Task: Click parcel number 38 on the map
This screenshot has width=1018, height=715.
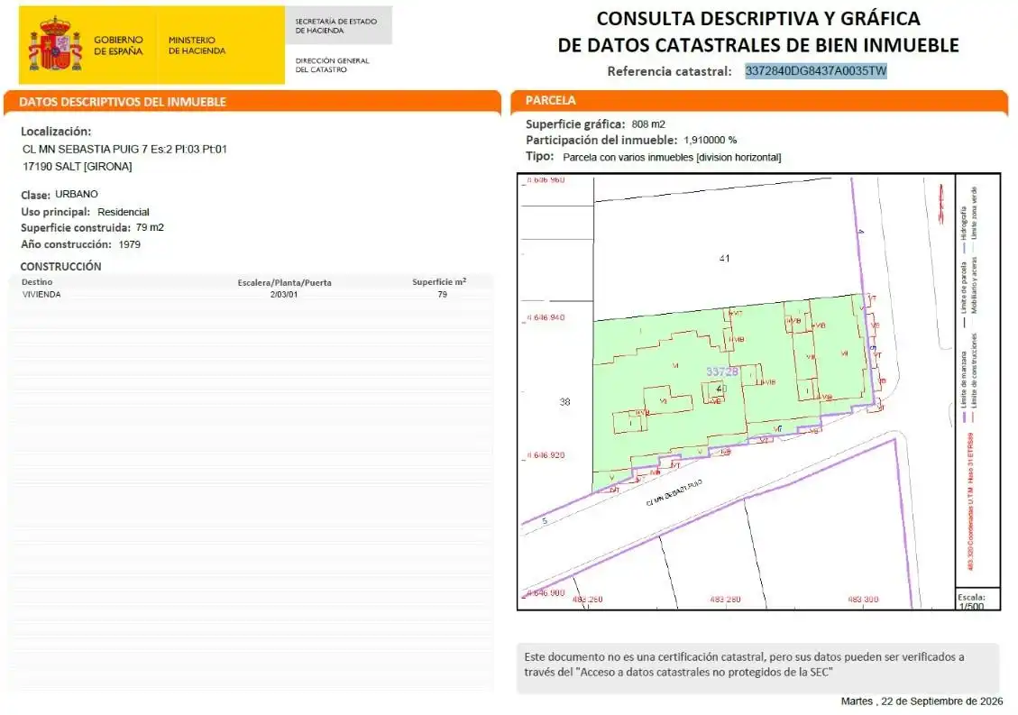Action: (564, 402)
